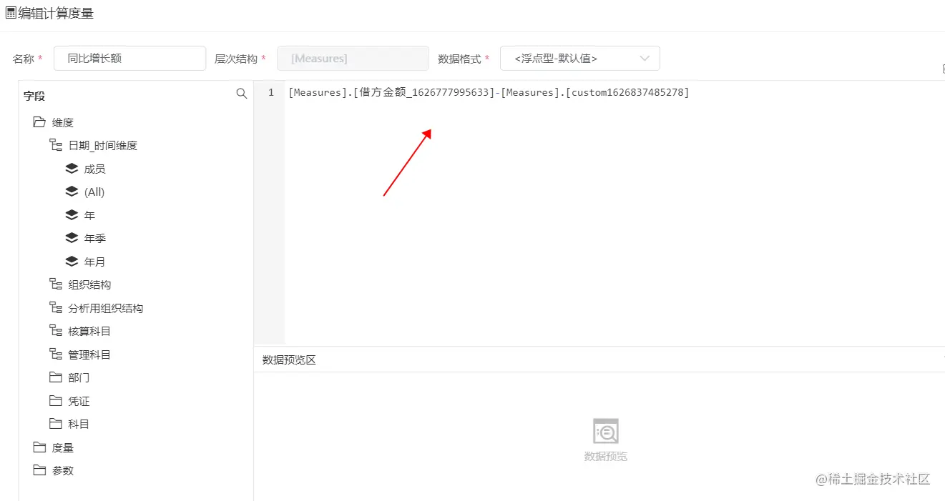
Task: Collapse the 维度 folder
Action: [x=39, y=121]
